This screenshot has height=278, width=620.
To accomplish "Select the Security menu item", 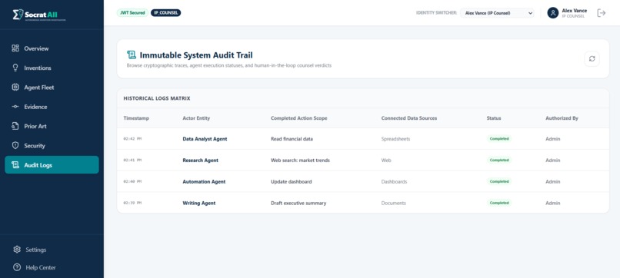I will pos(52,145).
